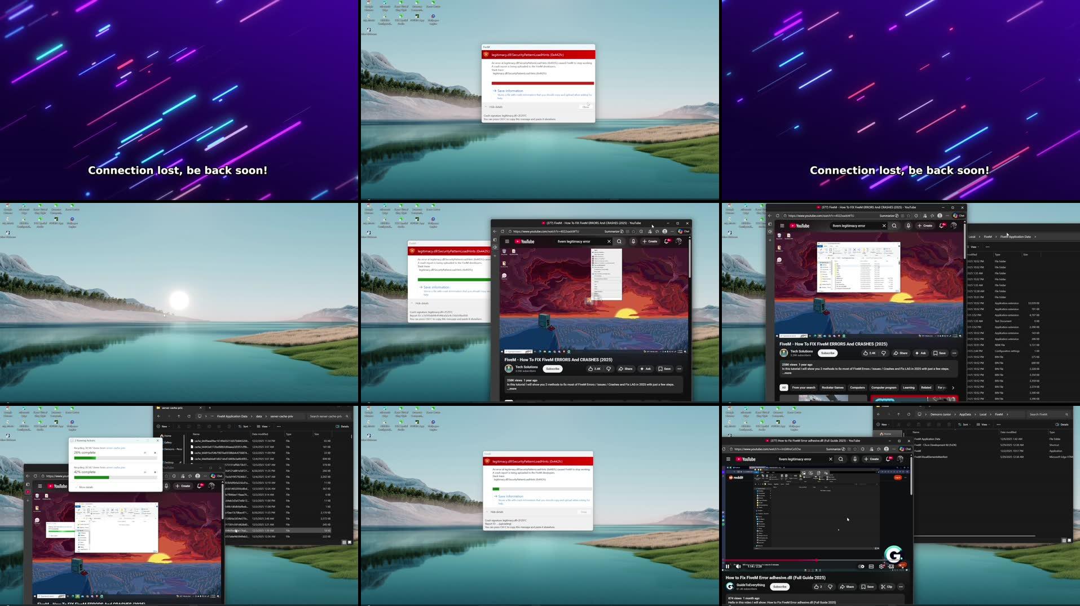The height and width of the screenshot is (606, 1080).
Task: Expand the New menu in File Explorer
Action: (164, 426)
